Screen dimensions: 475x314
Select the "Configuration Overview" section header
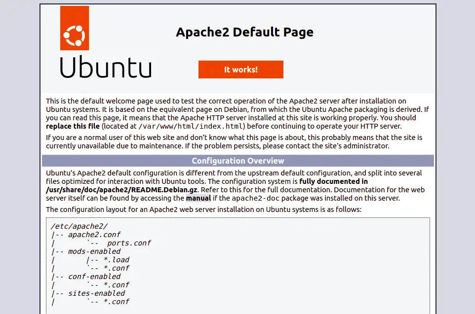tap(238, 161)
